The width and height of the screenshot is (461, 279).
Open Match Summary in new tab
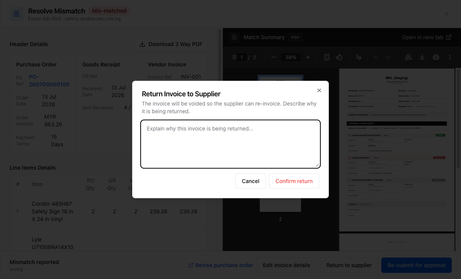pos(426,37)
